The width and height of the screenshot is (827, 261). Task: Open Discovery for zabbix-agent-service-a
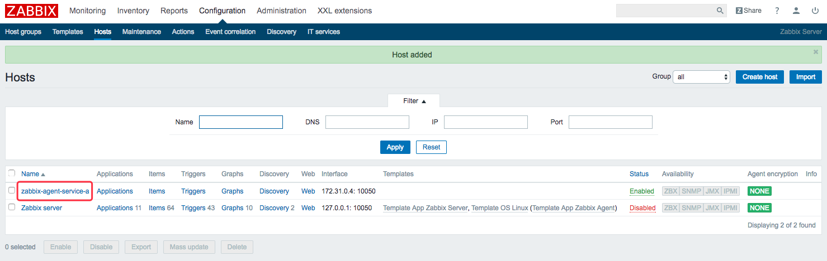tap(274, 191)
